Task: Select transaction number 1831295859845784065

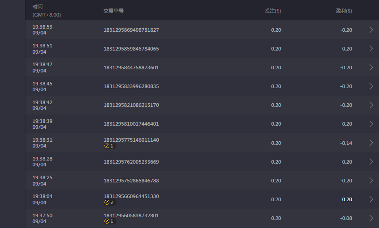Action: [131, 49]
